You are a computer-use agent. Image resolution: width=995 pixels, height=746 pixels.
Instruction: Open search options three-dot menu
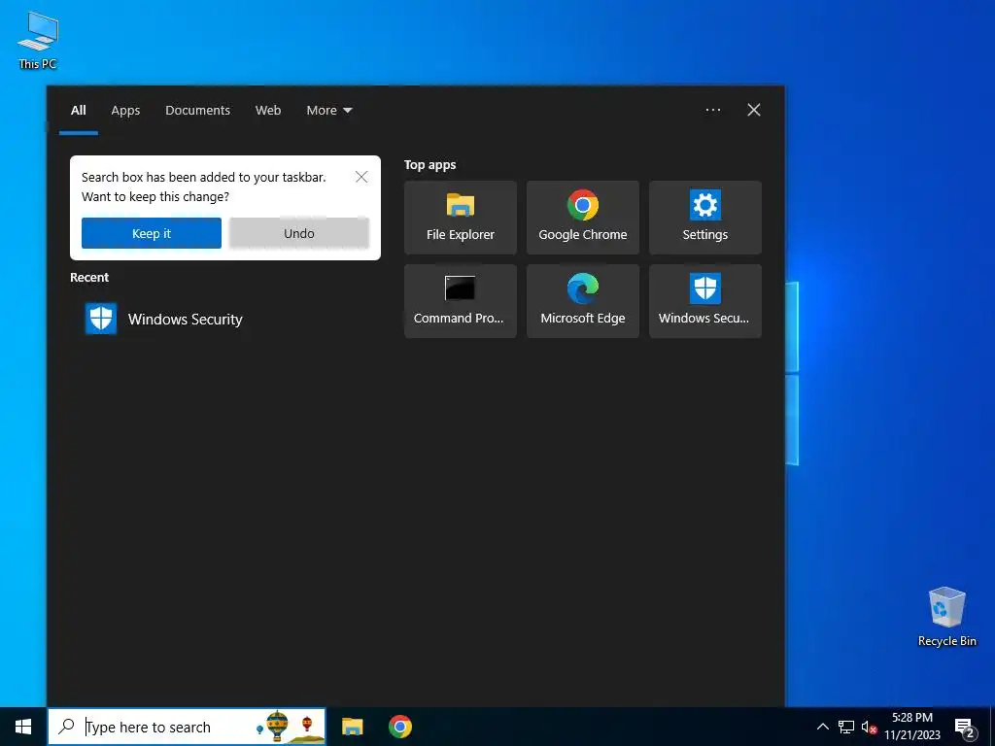(x=713, y=110)
